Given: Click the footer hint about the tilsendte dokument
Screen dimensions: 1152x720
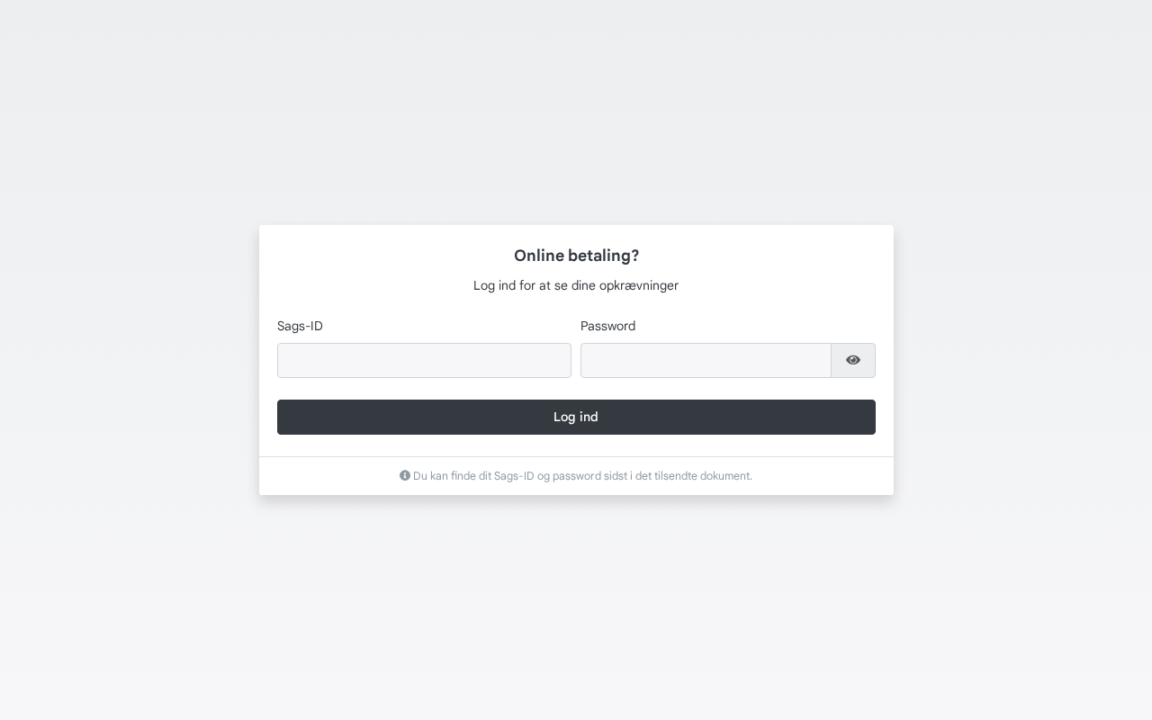Looking at the screenshot, I should (x=582, y=476).
